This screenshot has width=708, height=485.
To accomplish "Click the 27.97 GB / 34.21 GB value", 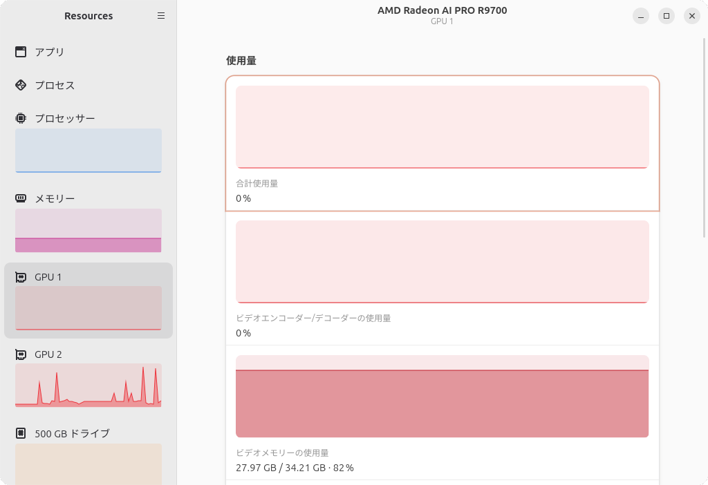I will [295, 468].
